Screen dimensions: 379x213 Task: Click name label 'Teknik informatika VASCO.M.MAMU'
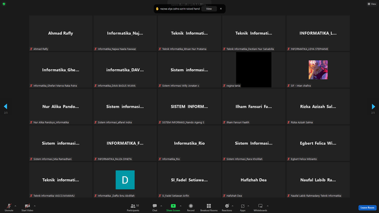click(x=54, y=196)
